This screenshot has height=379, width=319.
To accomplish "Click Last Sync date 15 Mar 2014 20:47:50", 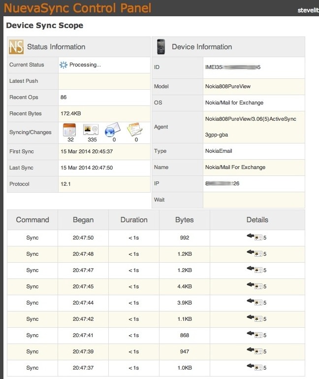I will 87,168.
